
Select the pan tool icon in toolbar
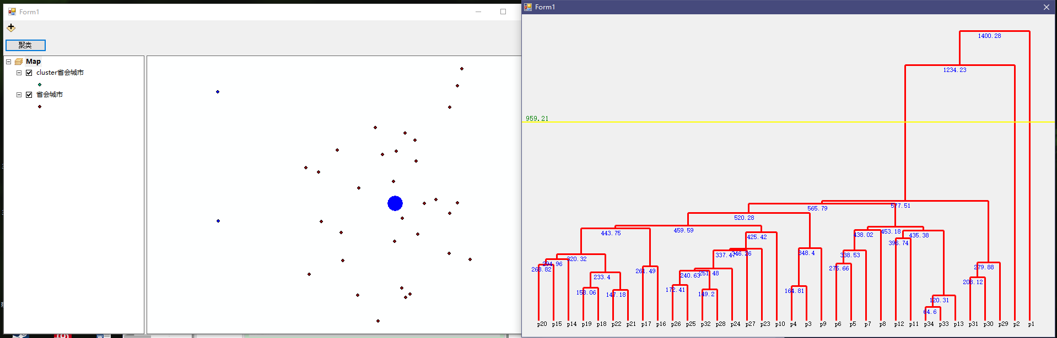11,27
